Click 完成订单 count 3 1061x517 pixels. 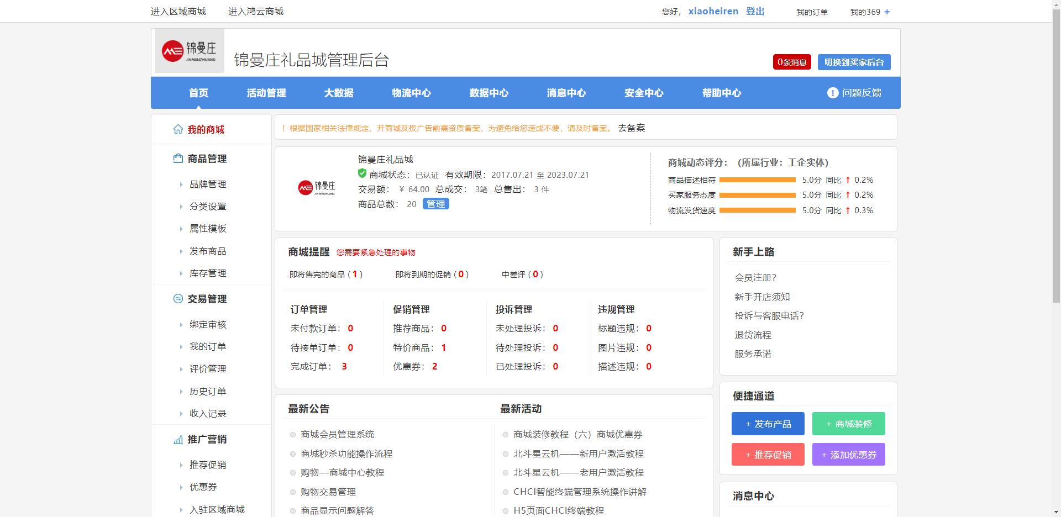point(344,366)
